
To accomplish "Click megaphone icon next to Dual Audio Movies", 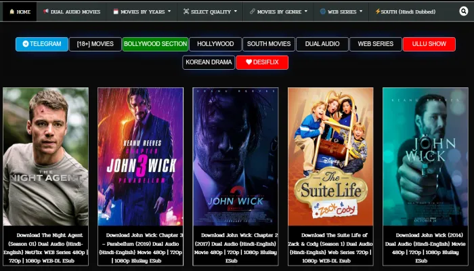I will (x=45, y=12).
